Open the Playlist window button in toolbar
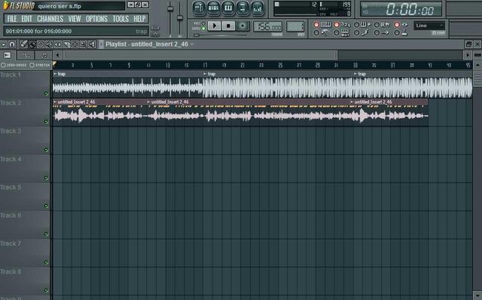This screenshot has width=482, height=300. coord(199,8)
